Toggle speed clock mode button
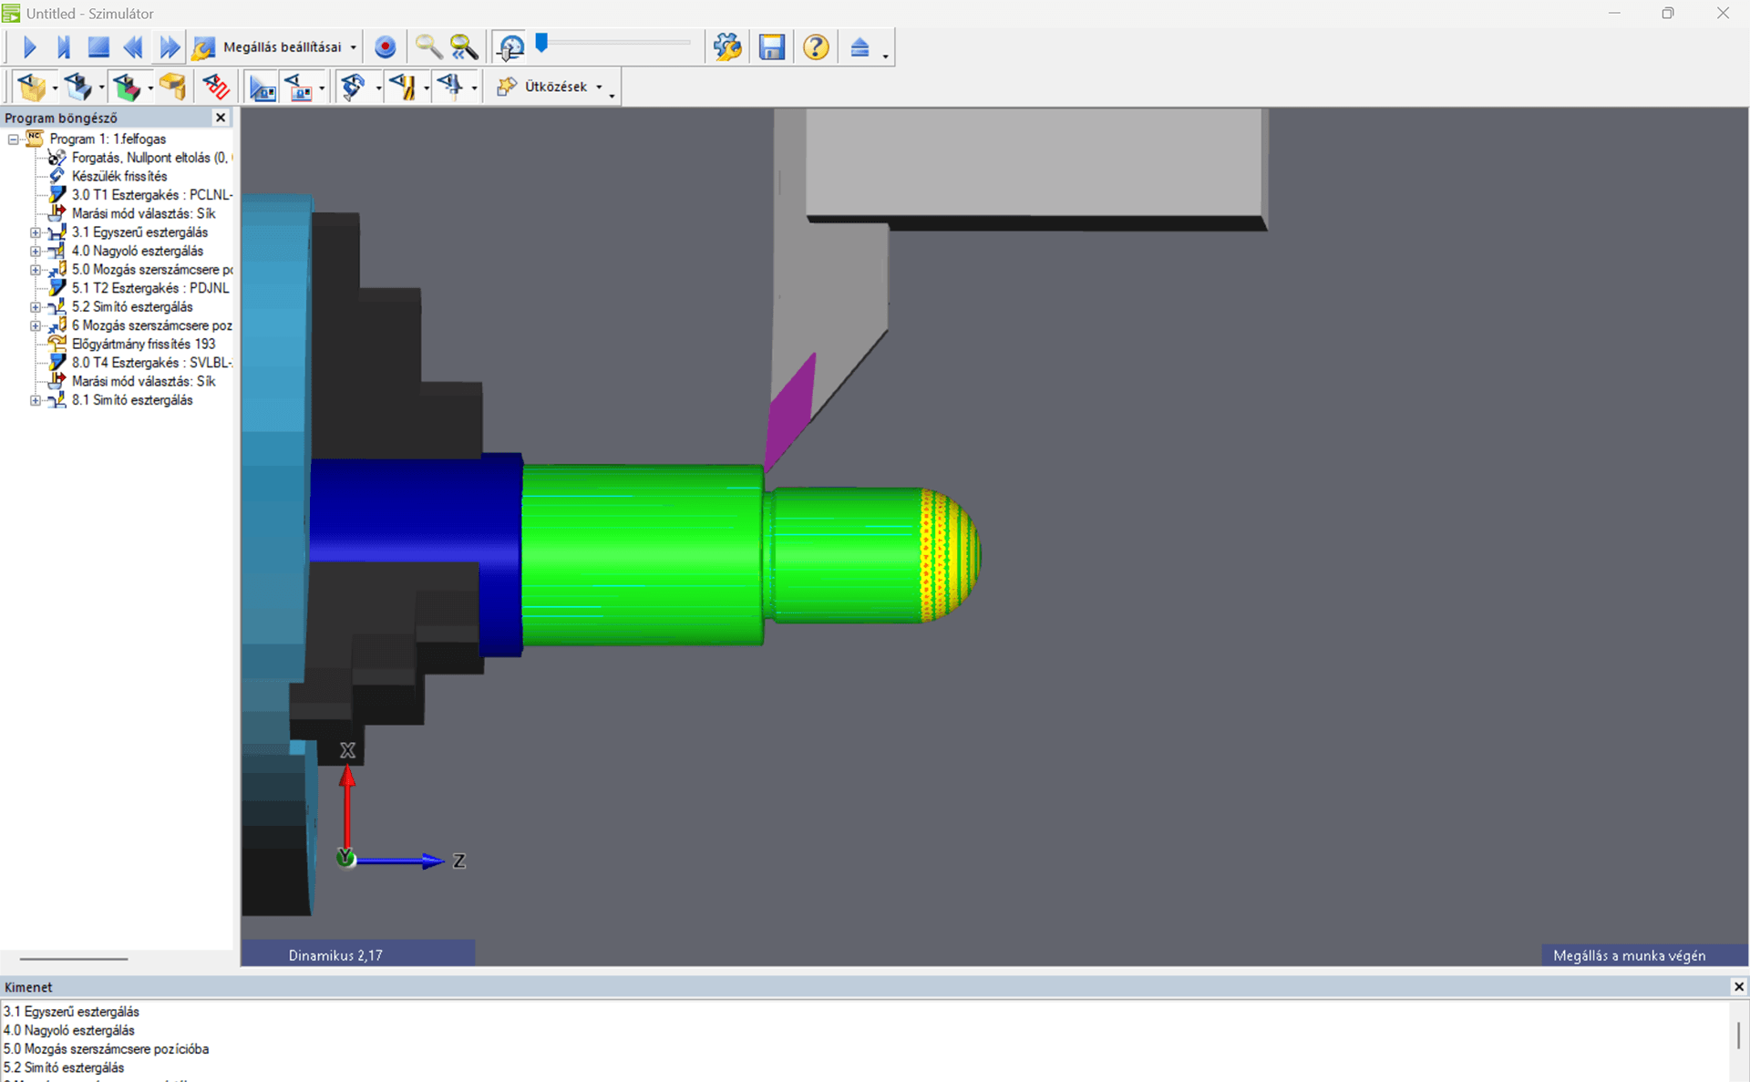Screen dimensions: 1750x1082 tap(510, 46)
